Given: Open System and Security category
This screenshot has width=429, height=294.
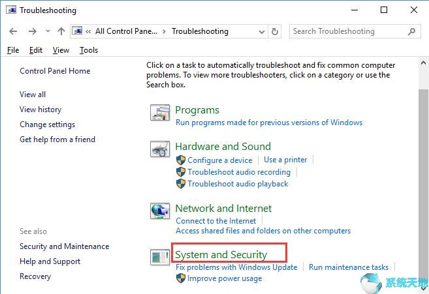Looking at the screenshot, I should pyautogui.click(x=221, y=255).
